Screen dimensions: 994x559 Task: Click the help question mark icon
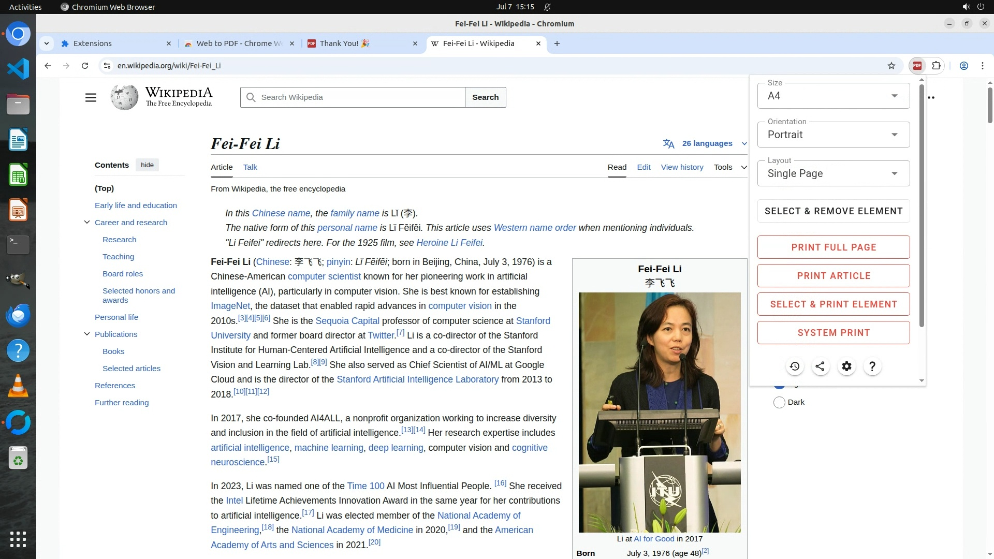[872, 366]
